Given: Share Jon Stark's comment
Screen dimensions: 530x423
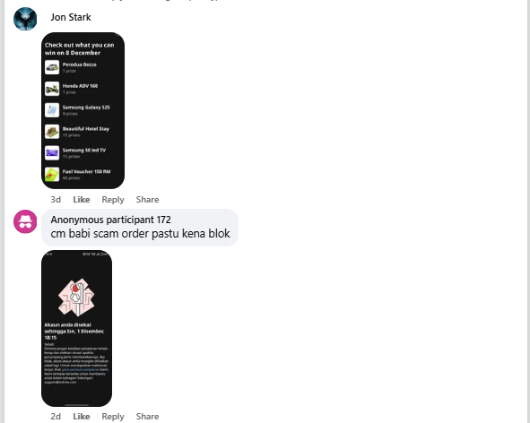Looking at the screenshot, I should pos(147,200).
